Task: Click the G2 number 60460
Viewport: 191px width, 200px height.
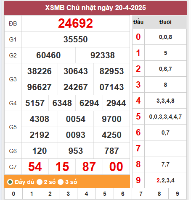Action: [x=48, y=55]
